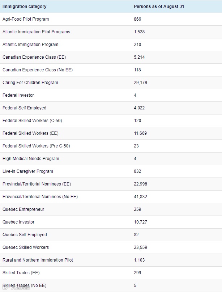
Task: Click the value 82
Action: [136, 234]
